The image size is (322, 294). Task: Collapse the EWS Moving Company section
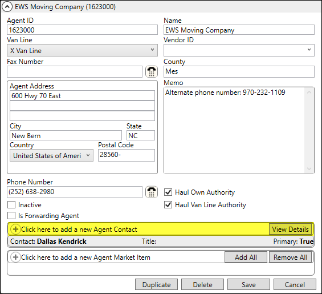pos(7,7)
